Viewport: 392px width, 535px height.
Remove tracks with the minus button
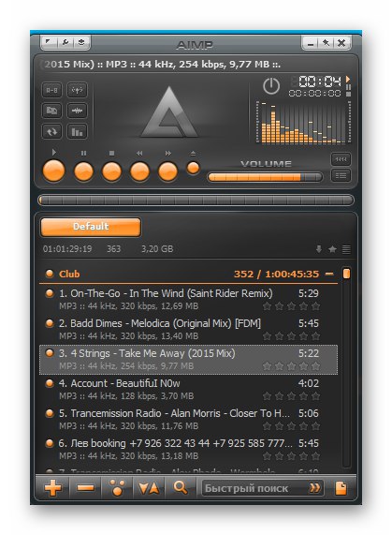[x=85, y=488]
